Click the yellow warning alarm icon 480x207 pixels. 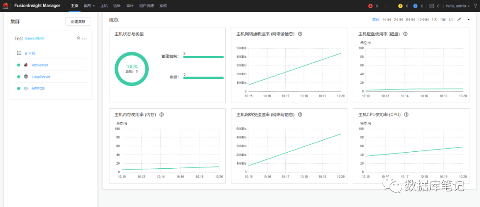pos(400,6)
